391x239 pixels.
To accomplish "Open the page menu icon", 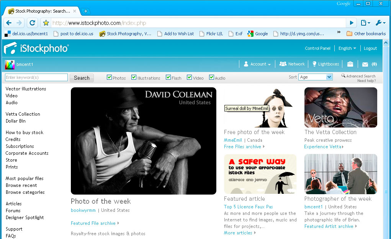I will (365, 23).
